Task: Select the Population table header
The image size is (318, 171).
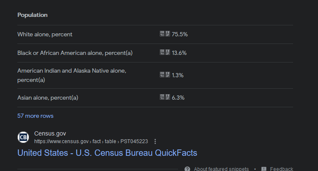Action: pos(33,15)
